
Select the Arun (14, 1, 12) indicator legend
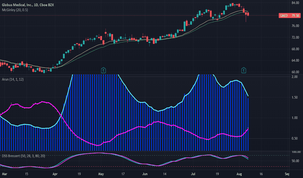(13, 79)
